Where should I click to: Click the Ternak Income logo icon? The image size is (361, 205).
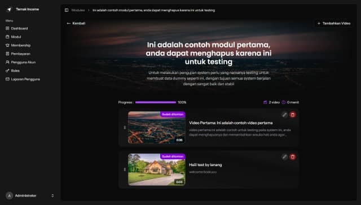(x=9, y=10)
